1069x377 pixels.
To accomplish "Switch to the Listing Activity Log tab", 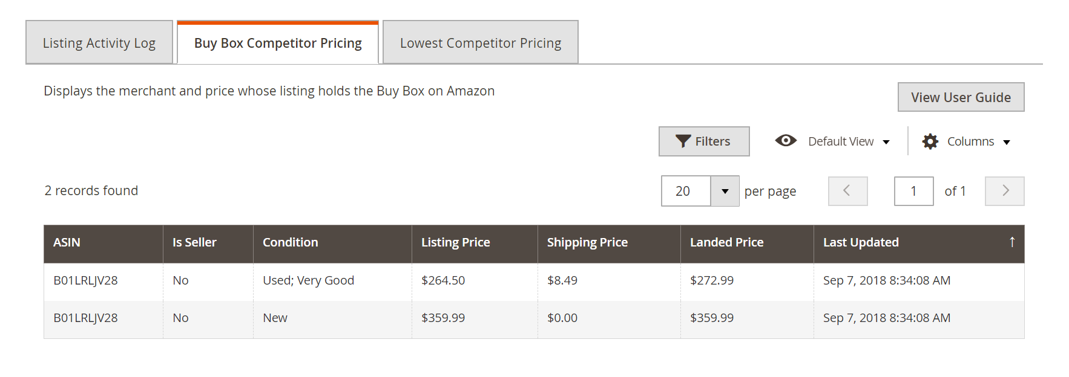I will click(99, 43).
